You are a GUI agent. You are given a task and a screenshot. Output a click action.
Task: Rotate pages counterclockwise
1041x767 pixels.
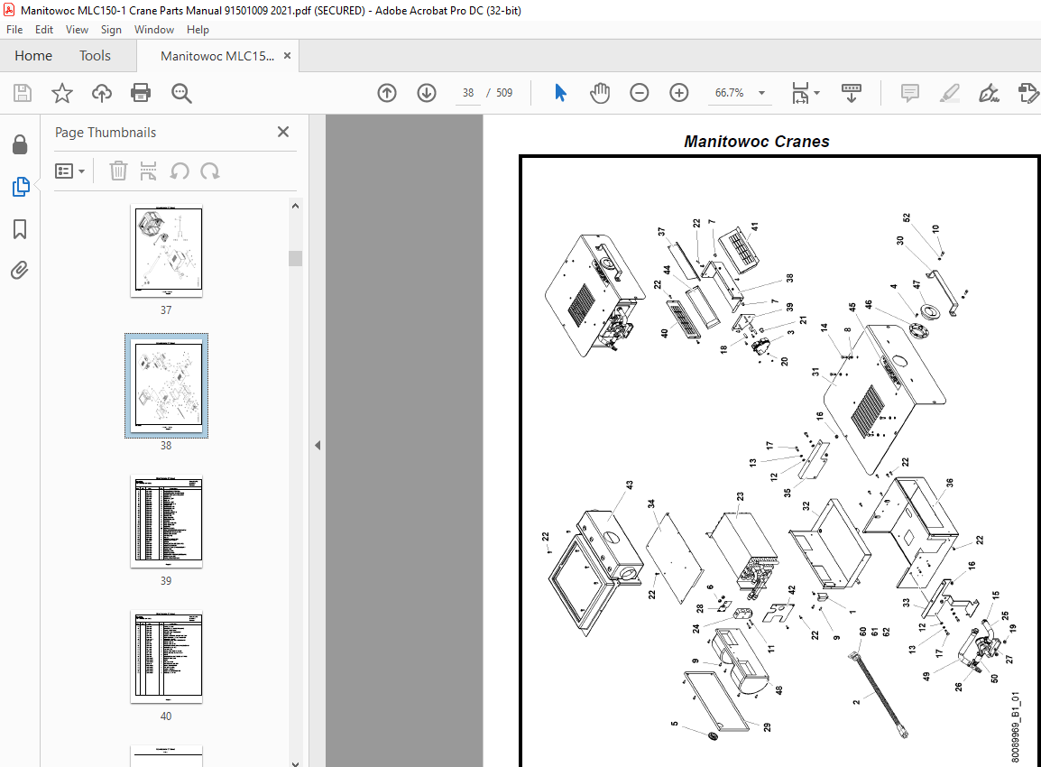point(180,171)
